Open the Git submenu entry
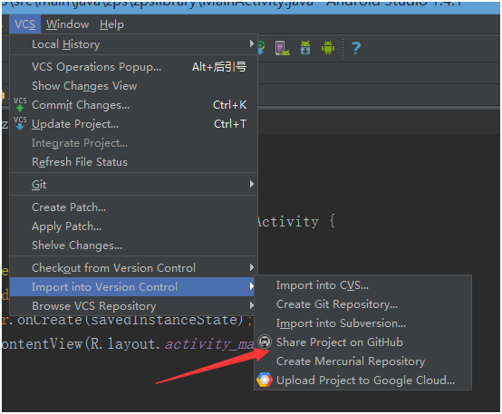The width and height of the screenshot is (502, 414). [133, 184]
